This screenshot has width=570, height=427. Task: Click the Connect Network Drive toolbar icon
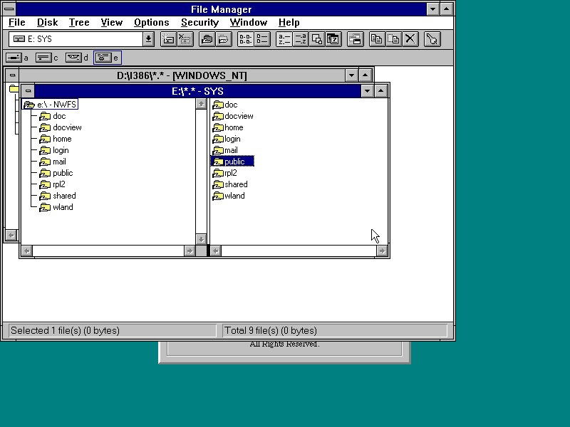tap(168, 39)
